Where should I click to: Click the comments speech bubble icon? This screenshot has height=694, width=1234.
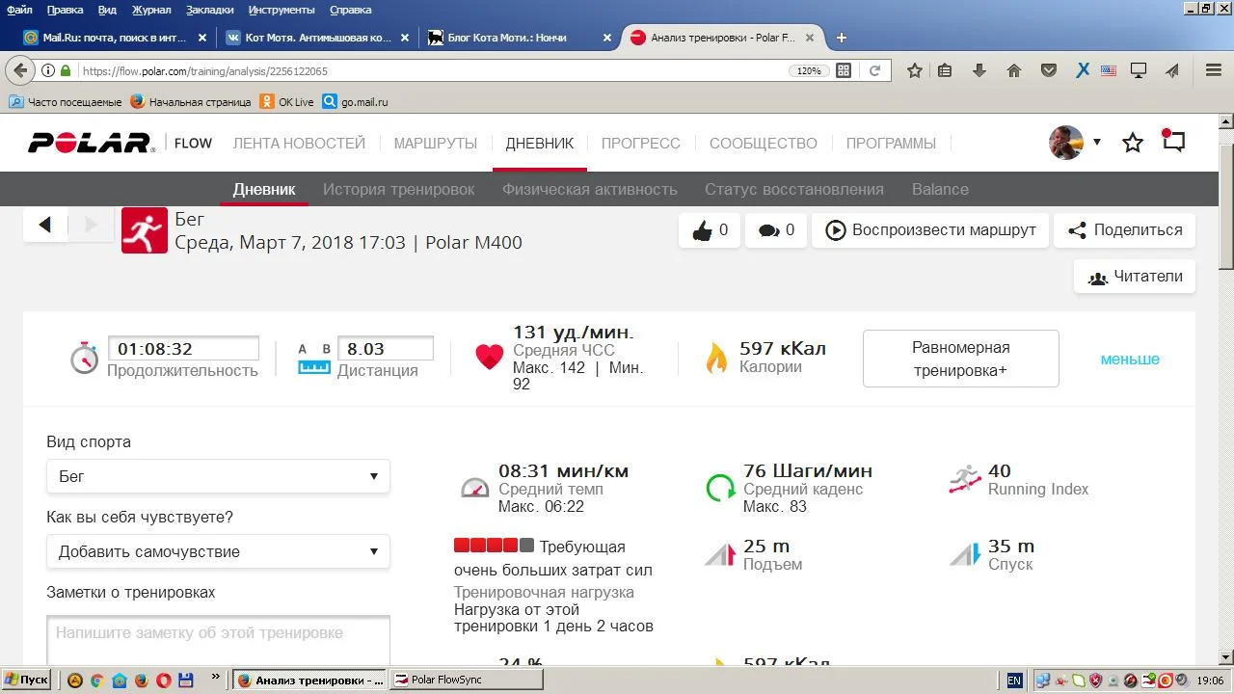tap(769, 230)
